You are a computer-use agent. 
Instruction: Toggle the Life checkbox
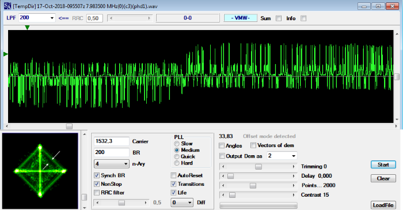[173, 193]
